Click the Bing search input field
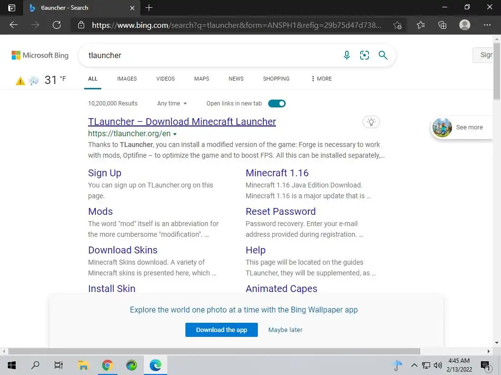Screen dimensions: 501x375 pyautogui.click(x=211, y=55)
